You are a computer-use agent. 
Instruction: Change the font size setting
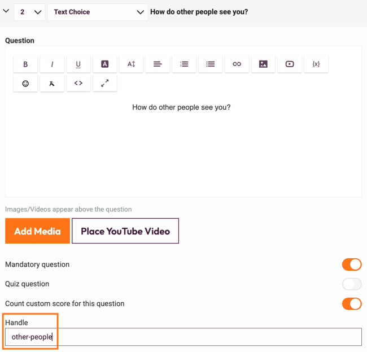131,64
